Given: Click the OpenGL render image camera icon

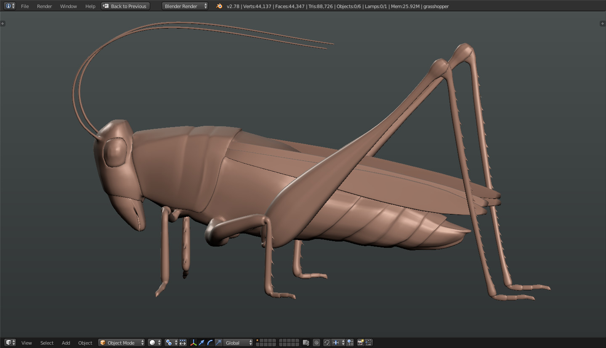Looking at the screenshot, I should coord(360,343).
